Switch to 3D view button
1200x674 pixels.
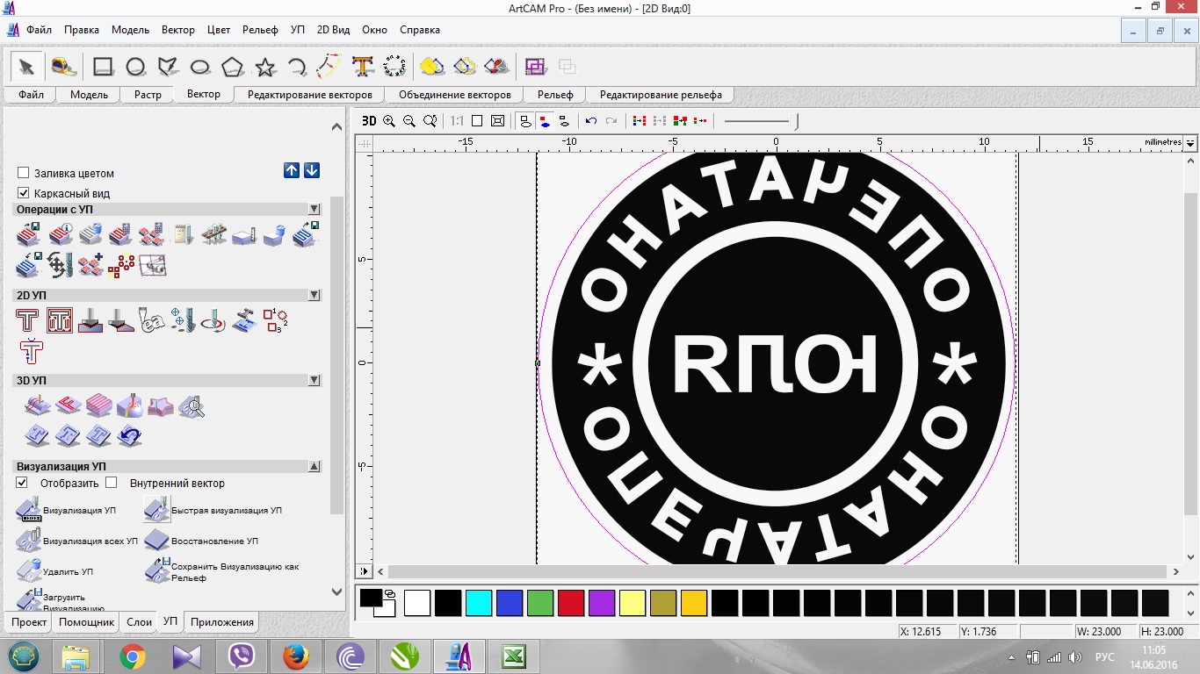pos(369,121)
